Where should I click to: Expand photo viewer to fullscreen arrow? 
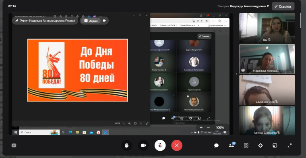[x=147, y=123]
